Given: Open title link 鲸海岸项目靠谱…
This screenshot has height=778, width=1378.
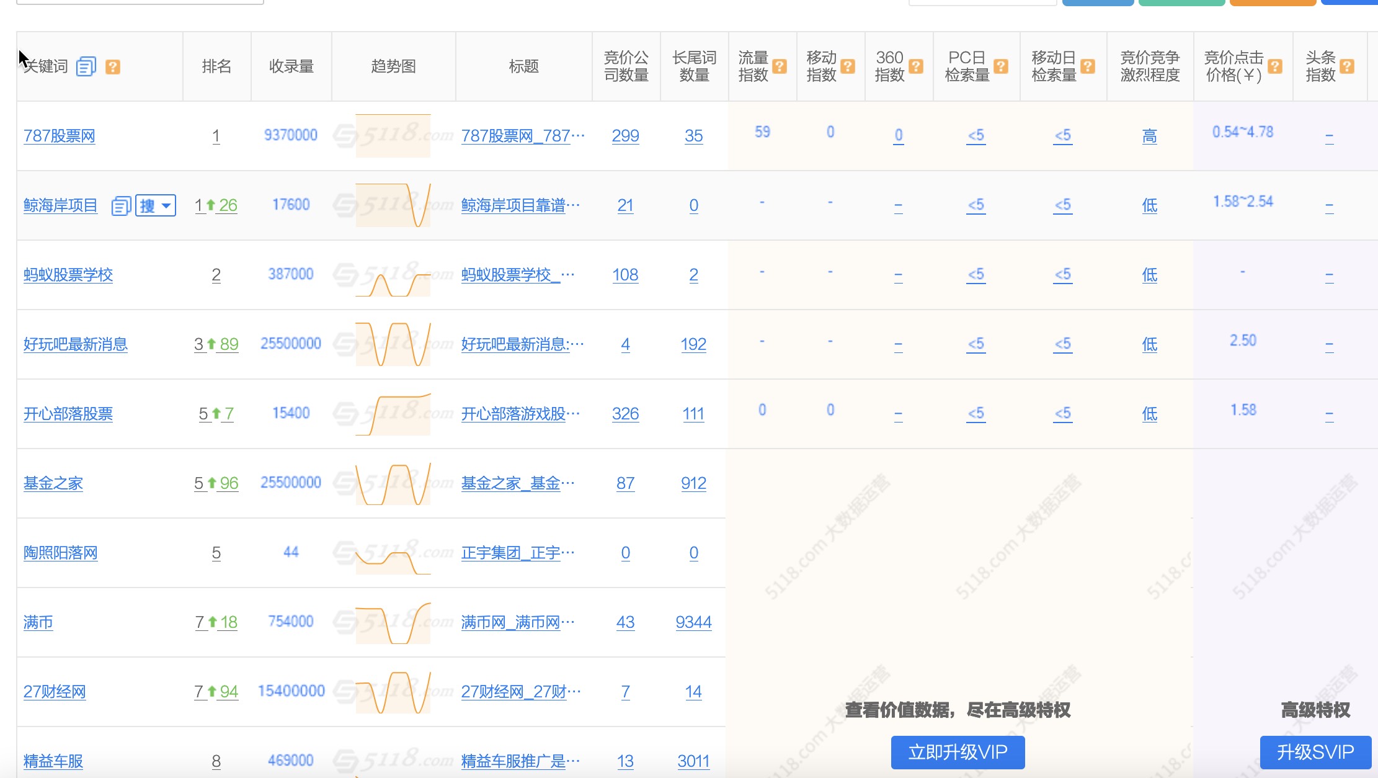Looking at the screenshot, I should click(521, 205).
